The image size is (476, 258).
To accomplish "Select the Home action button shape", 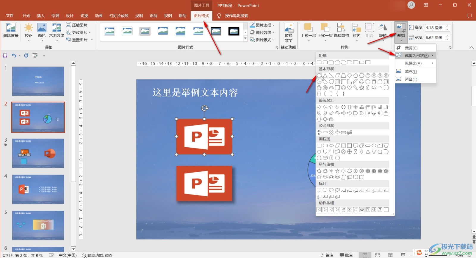I will tap(343, 209).
